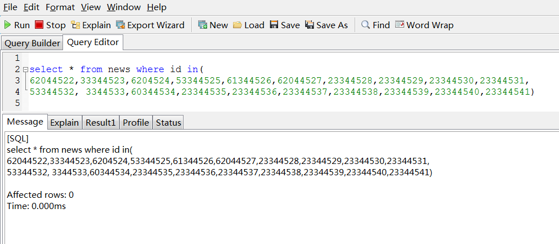Click the 'where' keyword in the editor
Viewport: 559px width, 244px height.
(x=150, y=69)
